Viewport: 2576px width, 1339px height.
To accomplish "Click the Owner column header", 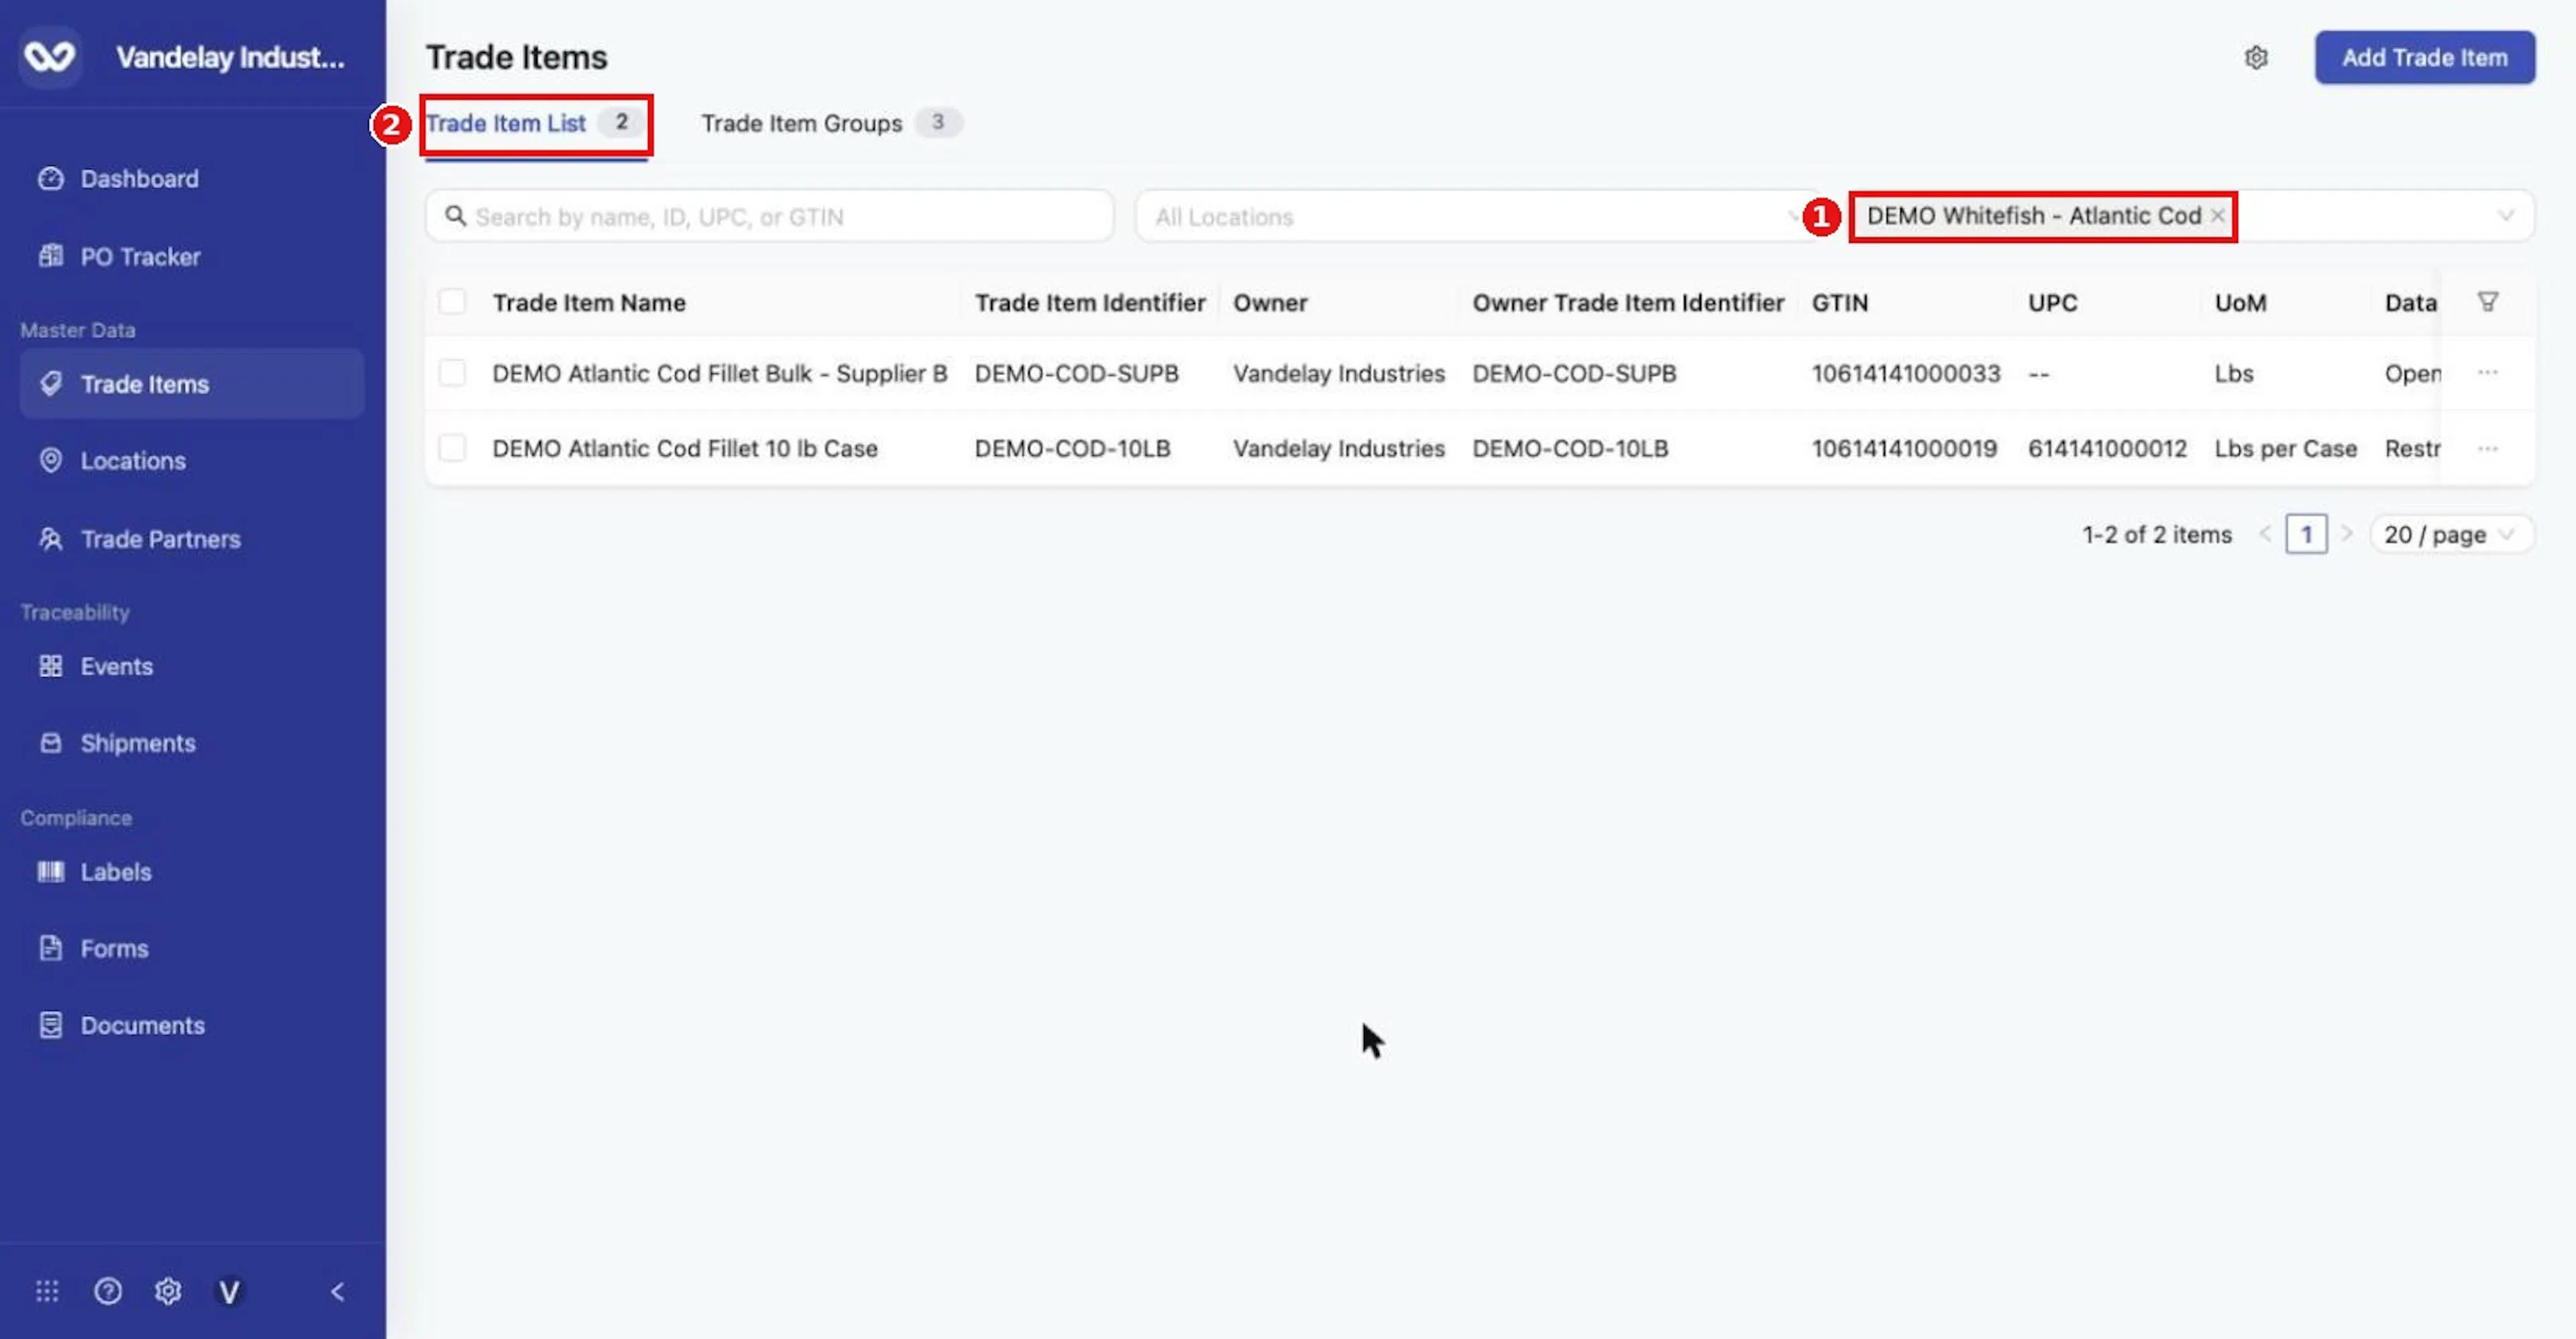I will pos(1269,302).
